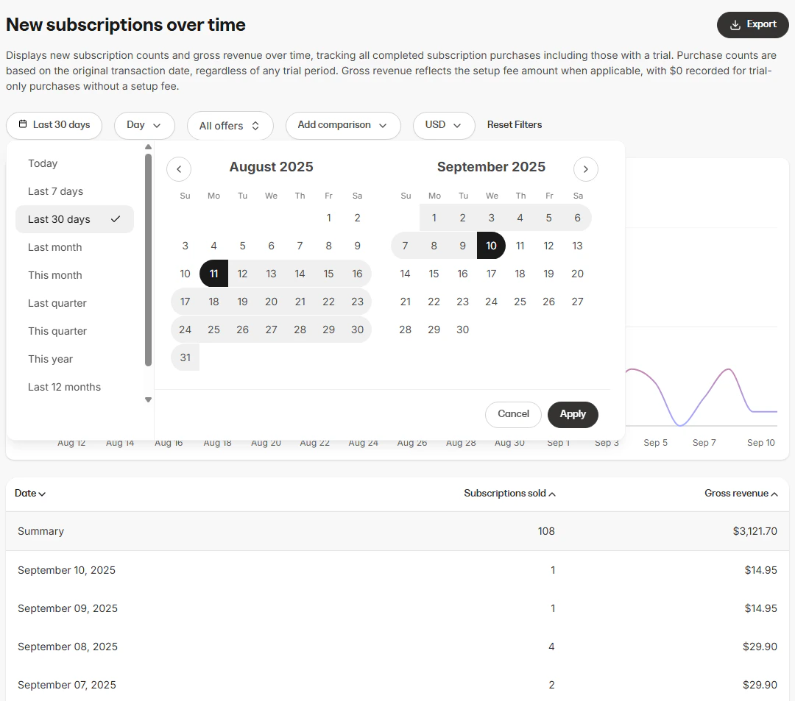Open the USD currency dropdown
795x701 pixels.
click(444, 125)
